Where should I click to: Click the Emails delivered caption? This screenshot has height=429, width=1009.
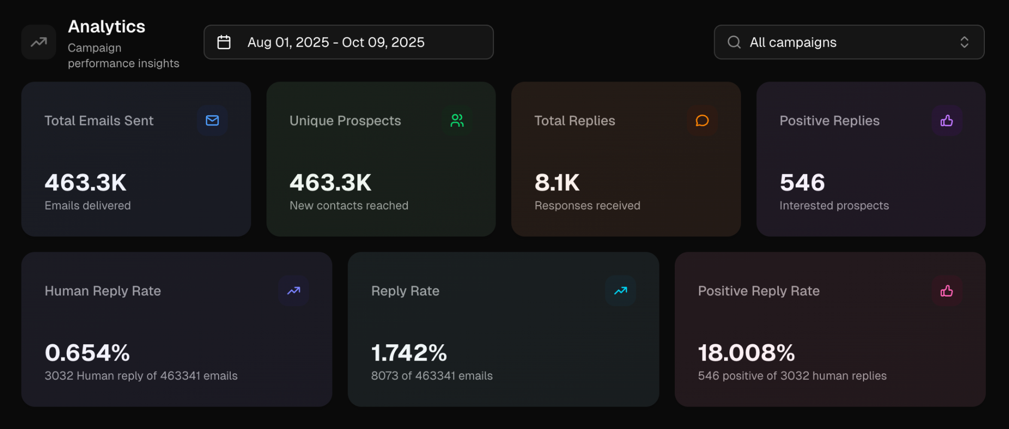tap(88, 206)
